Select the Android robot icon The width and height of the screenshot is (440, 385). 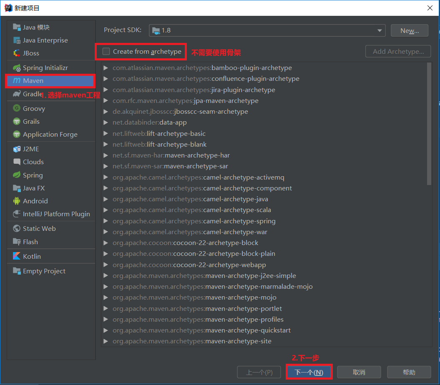17,201
